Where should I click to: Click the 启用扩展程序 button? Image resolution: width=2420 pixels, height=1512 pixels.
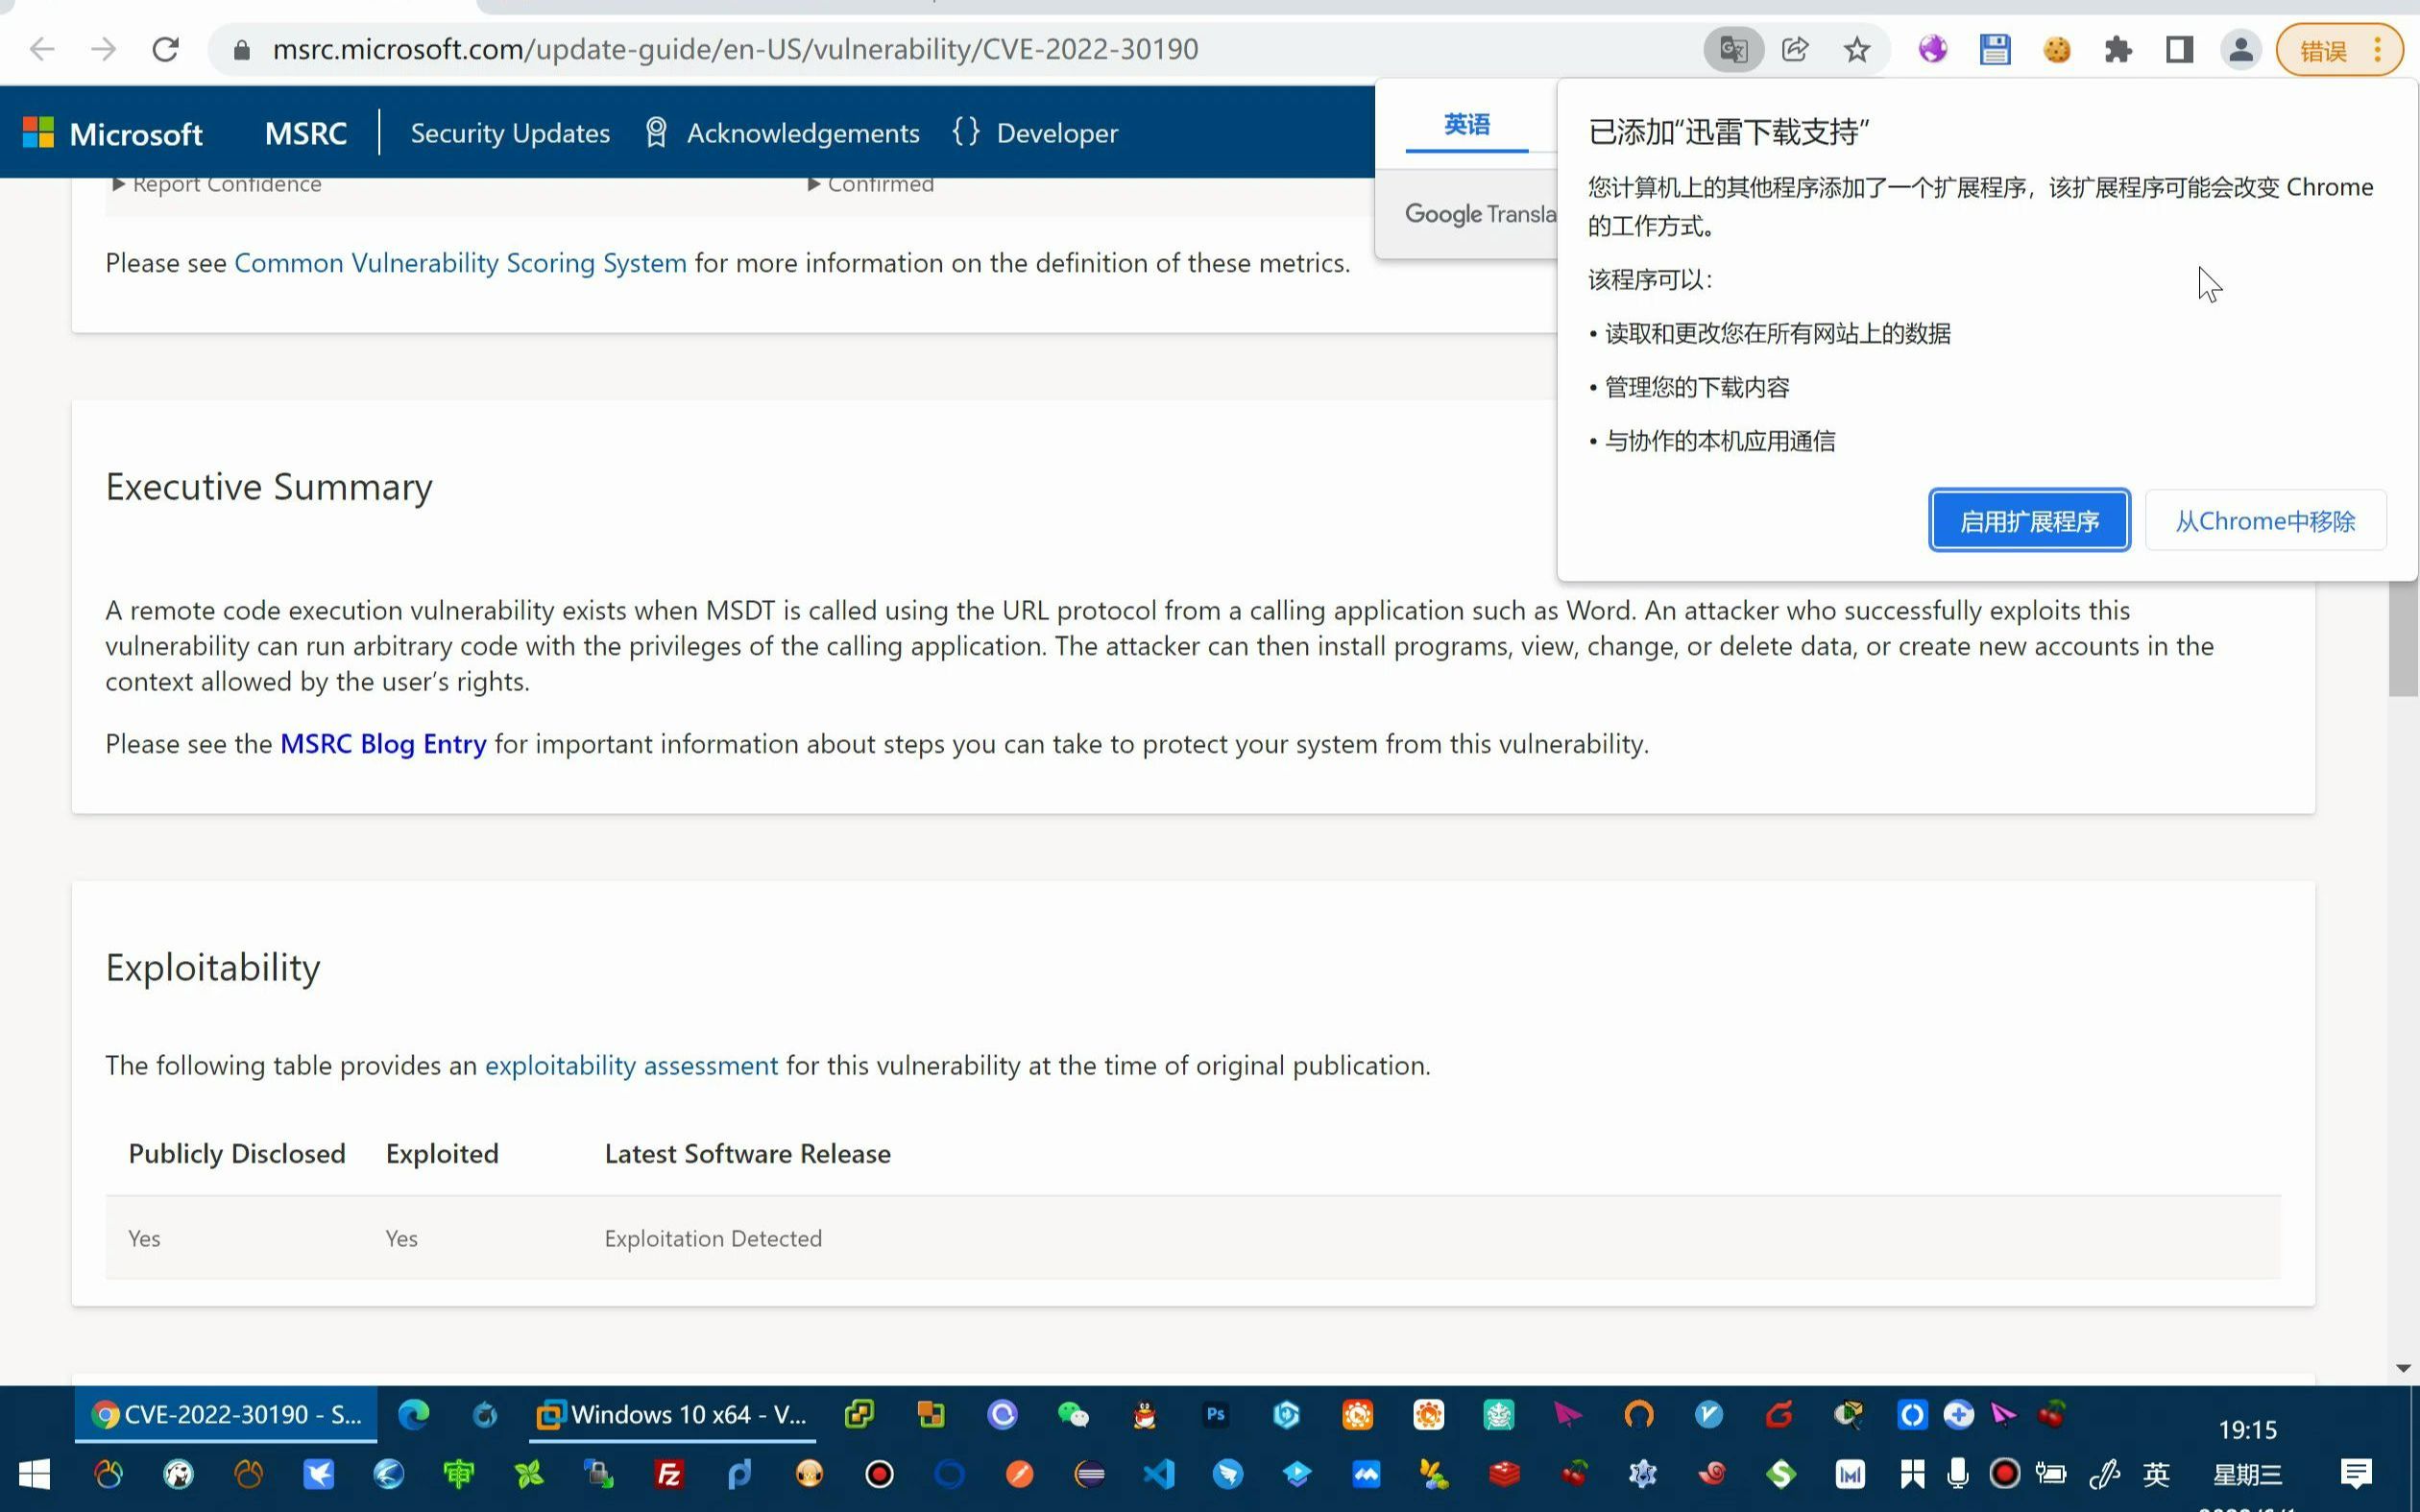click(x=2029, y=520)
